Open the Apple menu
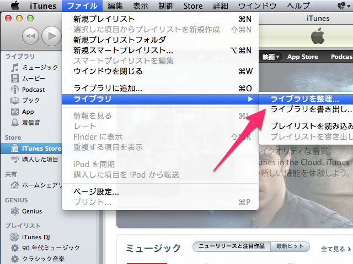The width and height of the screenshot is (353, 264). [15, 5]
